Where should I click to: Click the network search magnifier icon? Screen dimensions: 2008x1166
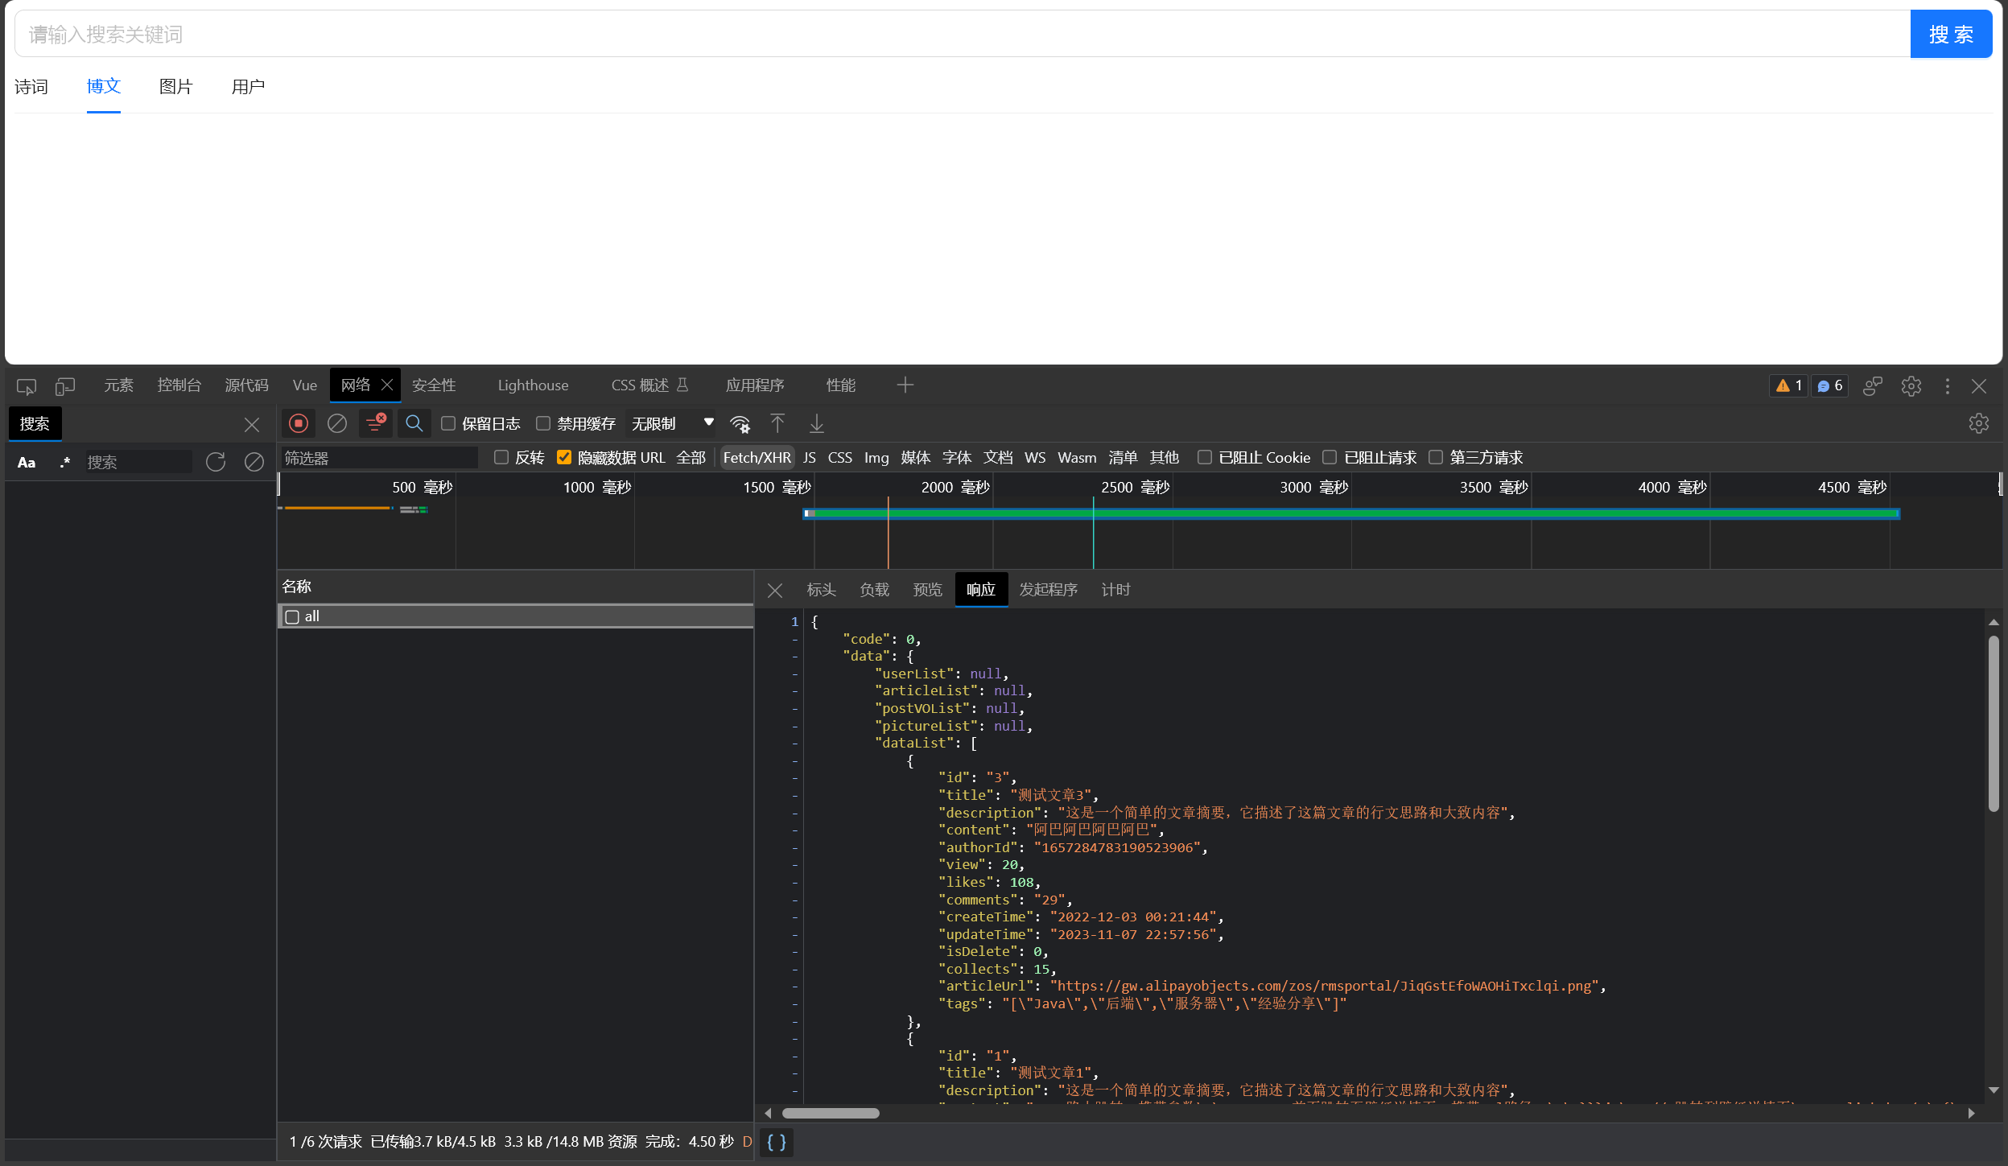coord(414,423)
